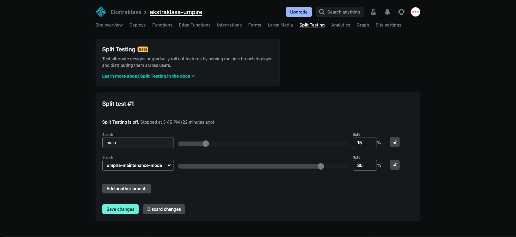Click the Ekstraklasa team breadcrumb
516x237 pixels.
[x=126, y=12]
